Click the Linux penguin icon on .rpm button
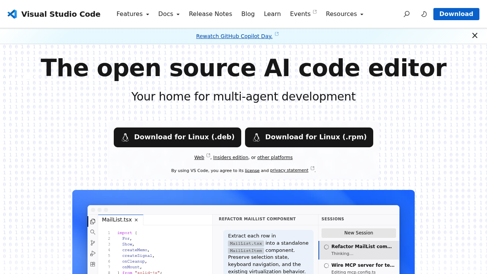Viewport: 487px width, 274px height. coord(256,137)
